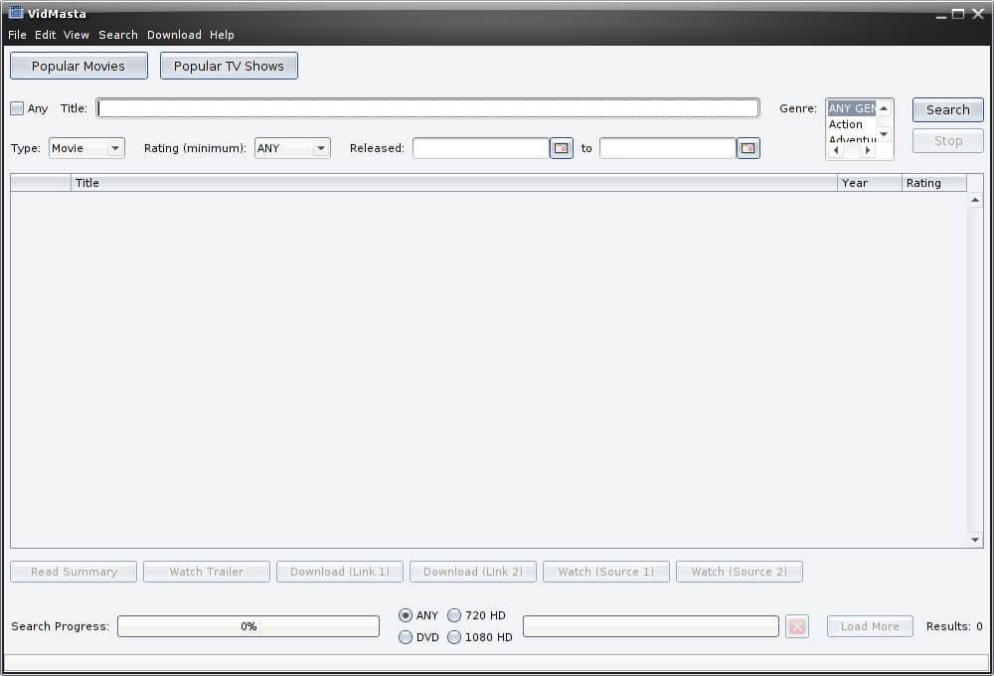Open the Search menu
994x676 pixels.
(x=118, y=35)
